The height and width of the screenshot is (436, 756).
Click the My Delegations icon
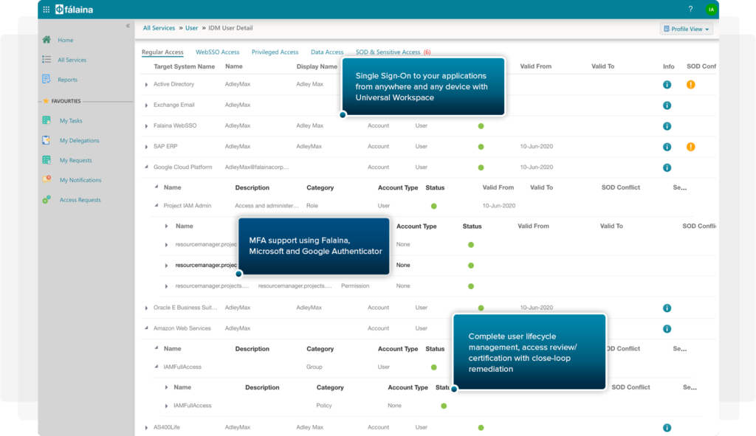(47, 139)
